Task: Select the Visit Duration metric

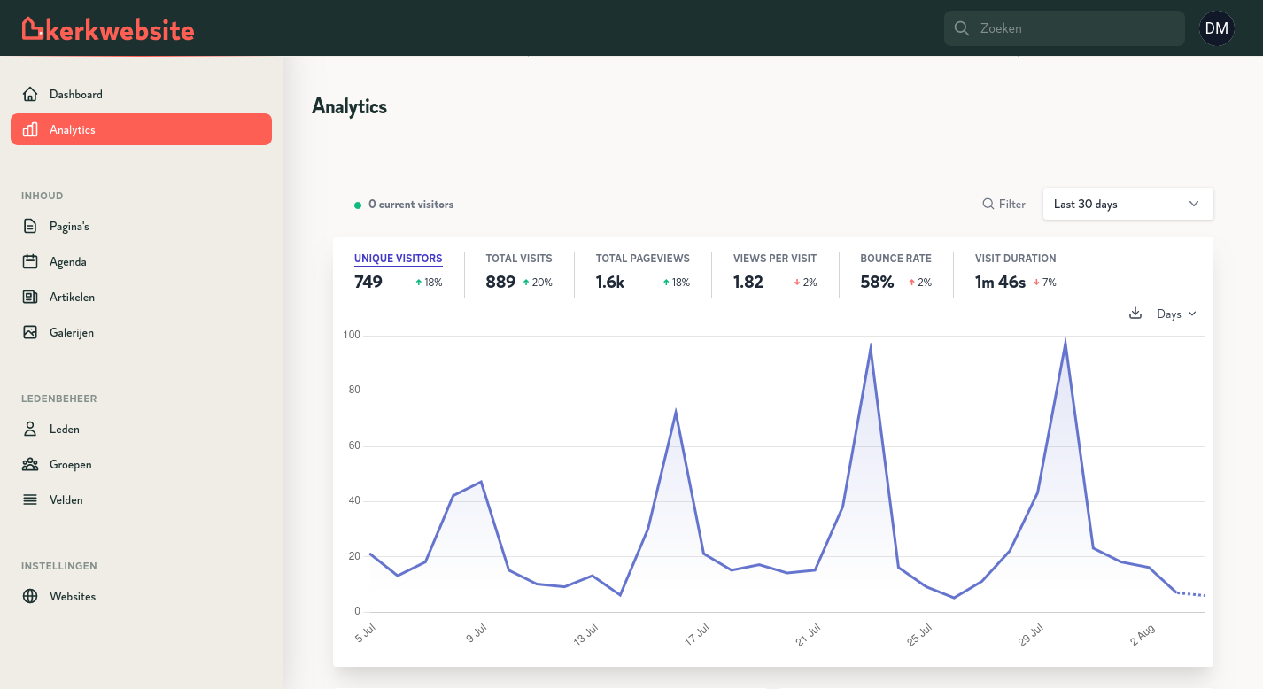Action: click(1015, 259)
